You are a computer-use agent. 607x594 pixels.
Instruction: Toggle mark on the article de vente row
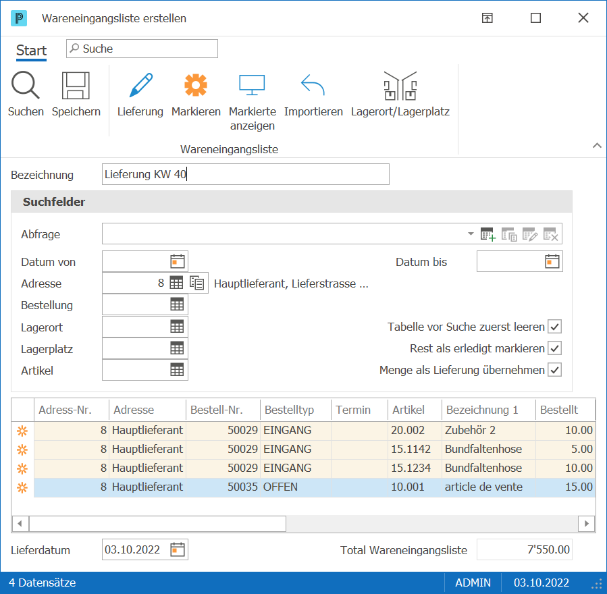click(22, 487)
